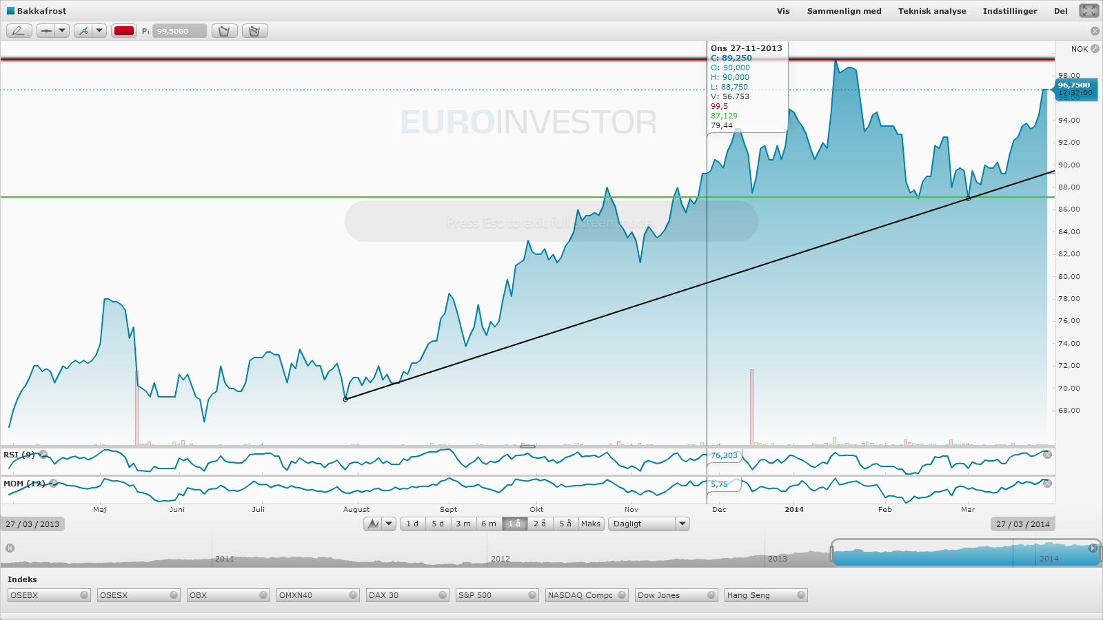Select the area chart type icon

click(x=373, y=524)
